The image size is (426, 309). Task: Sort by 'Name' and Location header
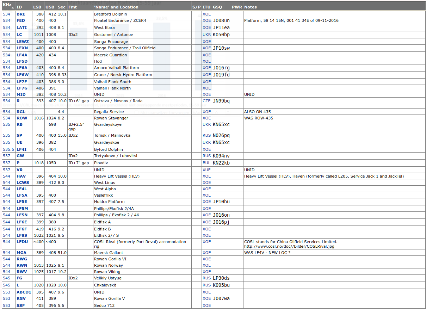tap(116, 7)
